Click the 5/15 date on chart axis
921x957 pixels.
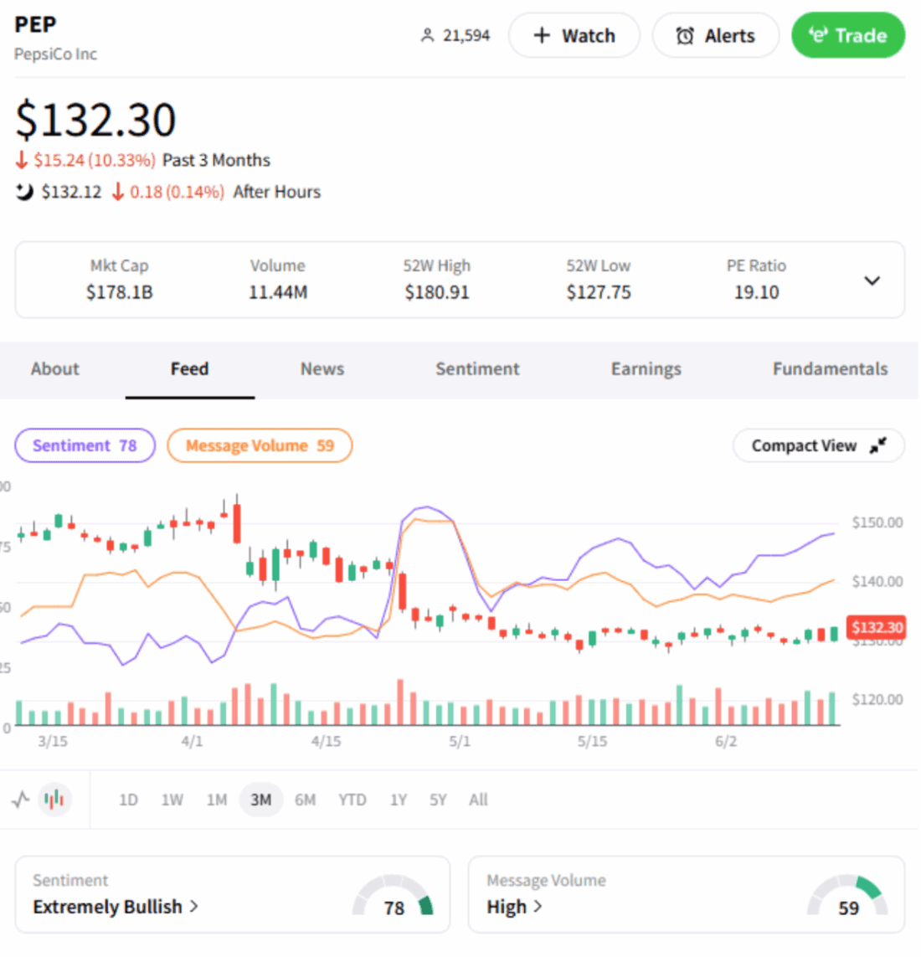592,742
